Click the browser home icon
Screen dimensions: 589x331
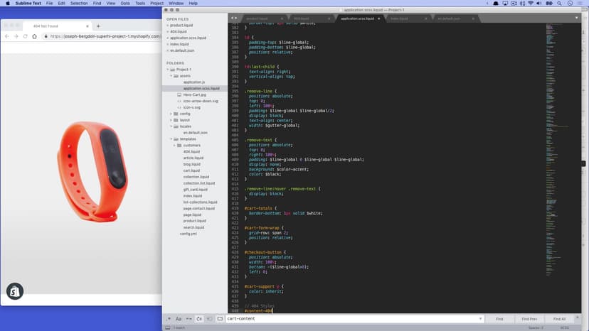[x=34, y=36]
